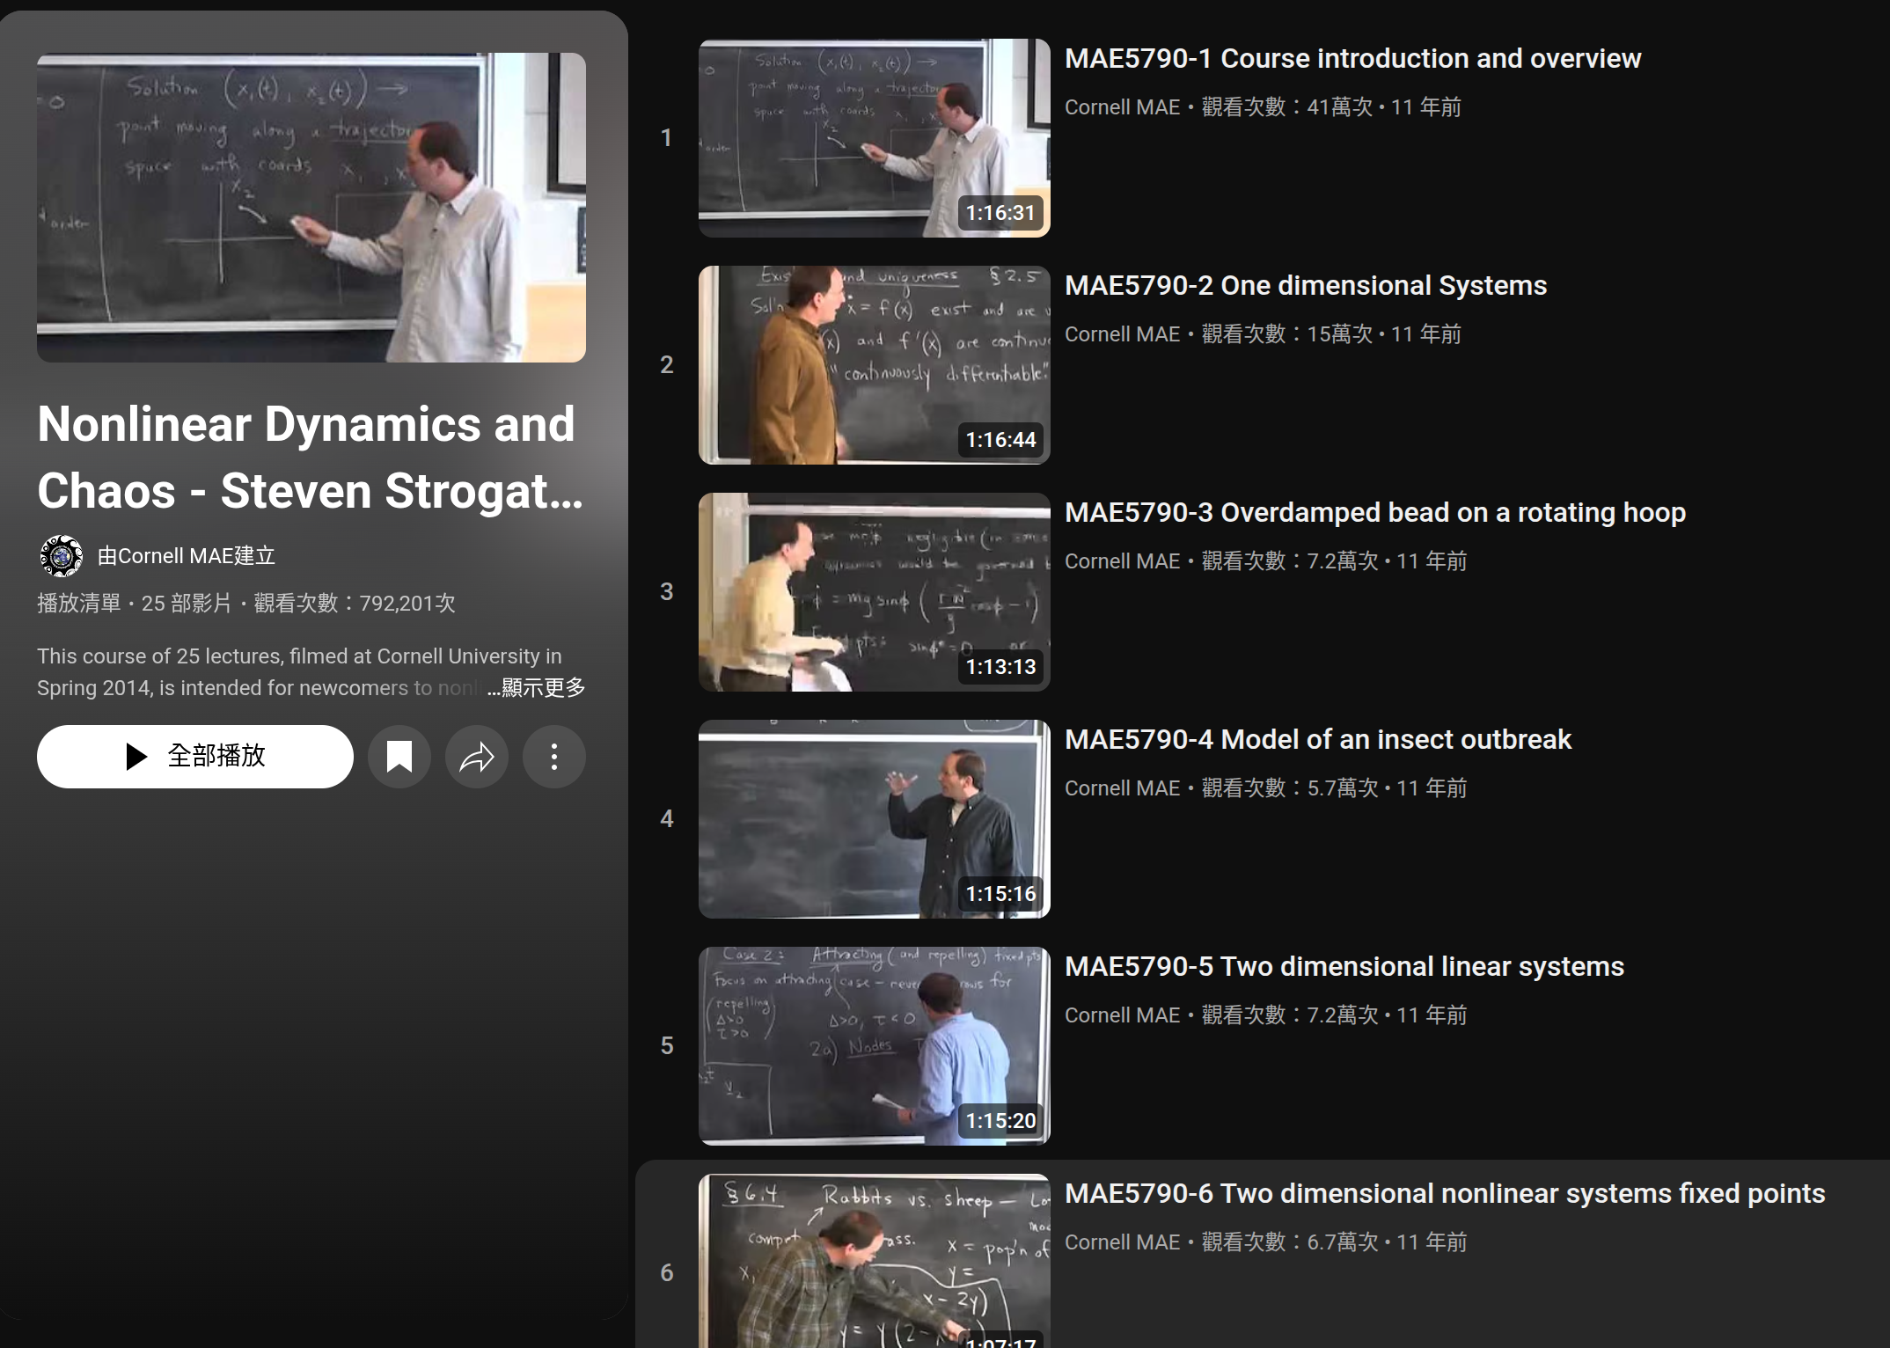Open the three-dot more options menu
The width and height of the screenshot is (1890, 1348).
coord(554,757)
